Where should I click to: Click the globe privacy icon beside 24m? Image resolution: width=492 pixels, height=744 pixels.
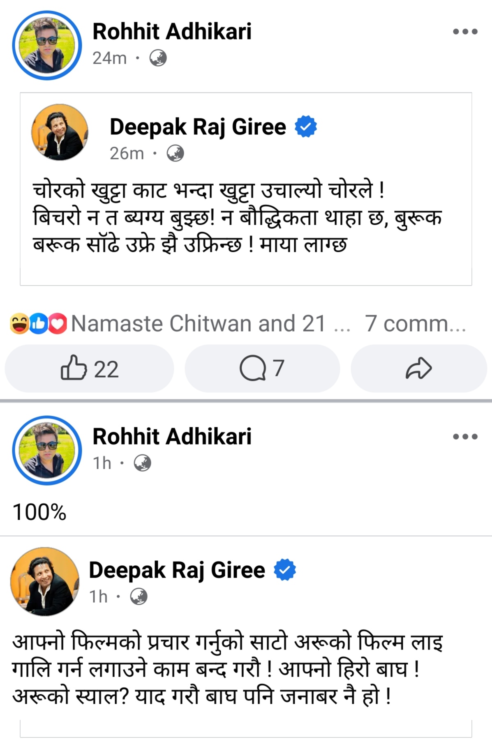[158, 58]
